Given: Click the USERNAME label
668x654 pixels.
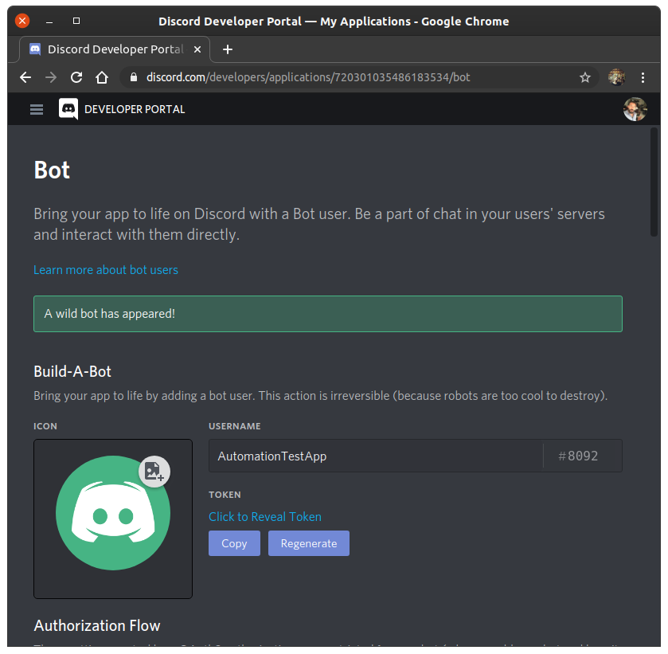Looking at the screenshot, I should 235,426.
